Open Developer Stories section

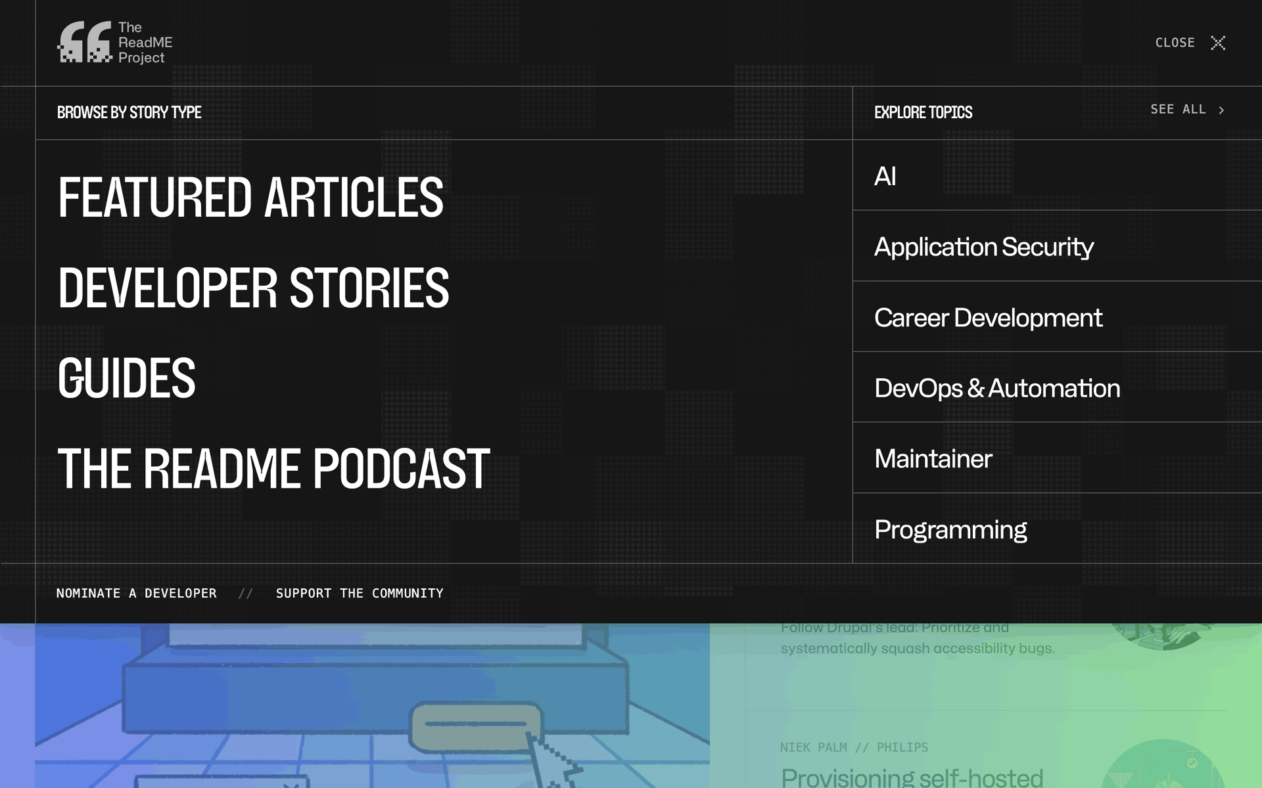pos(253,288)
